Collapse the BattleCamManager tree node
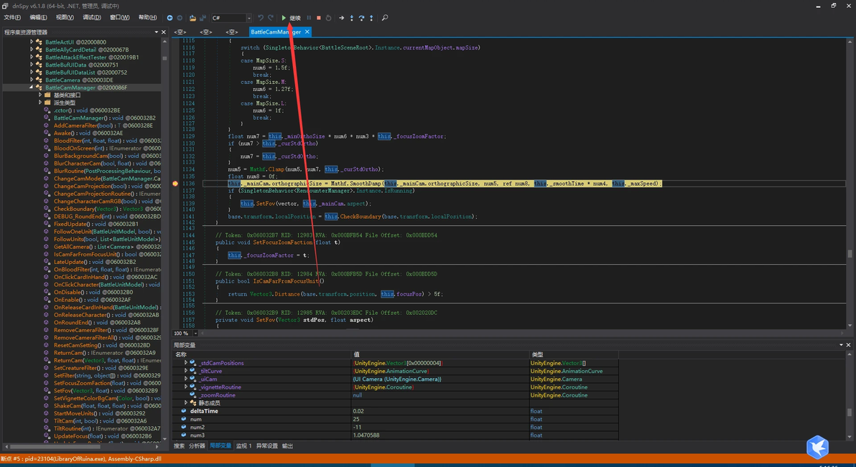 point(32,88)
